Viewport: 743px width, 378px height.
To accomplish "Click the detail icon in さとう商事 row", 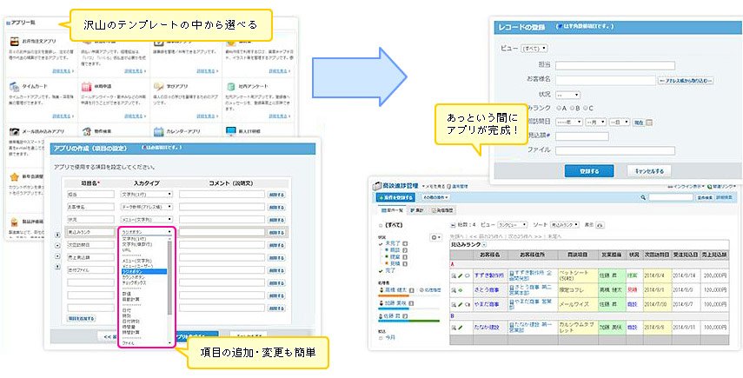I will click(454, 289).
